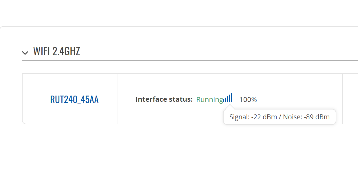Collapse the WIFI 2.4GHZ section chevron

pyautogui.click(x=25, y=53)
